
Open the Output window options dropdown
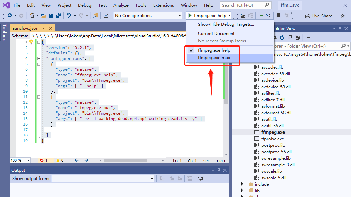tap(213, 170)
